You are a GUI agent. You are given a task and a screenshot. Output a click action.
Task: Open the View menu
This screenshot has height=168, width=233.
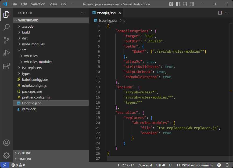(x=53, y=4)
